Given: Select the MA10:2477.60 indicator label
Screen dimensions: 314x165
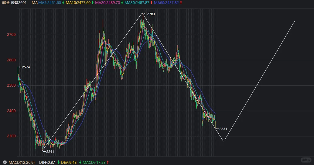Looking at the screenshot, I should pos(78,3).
